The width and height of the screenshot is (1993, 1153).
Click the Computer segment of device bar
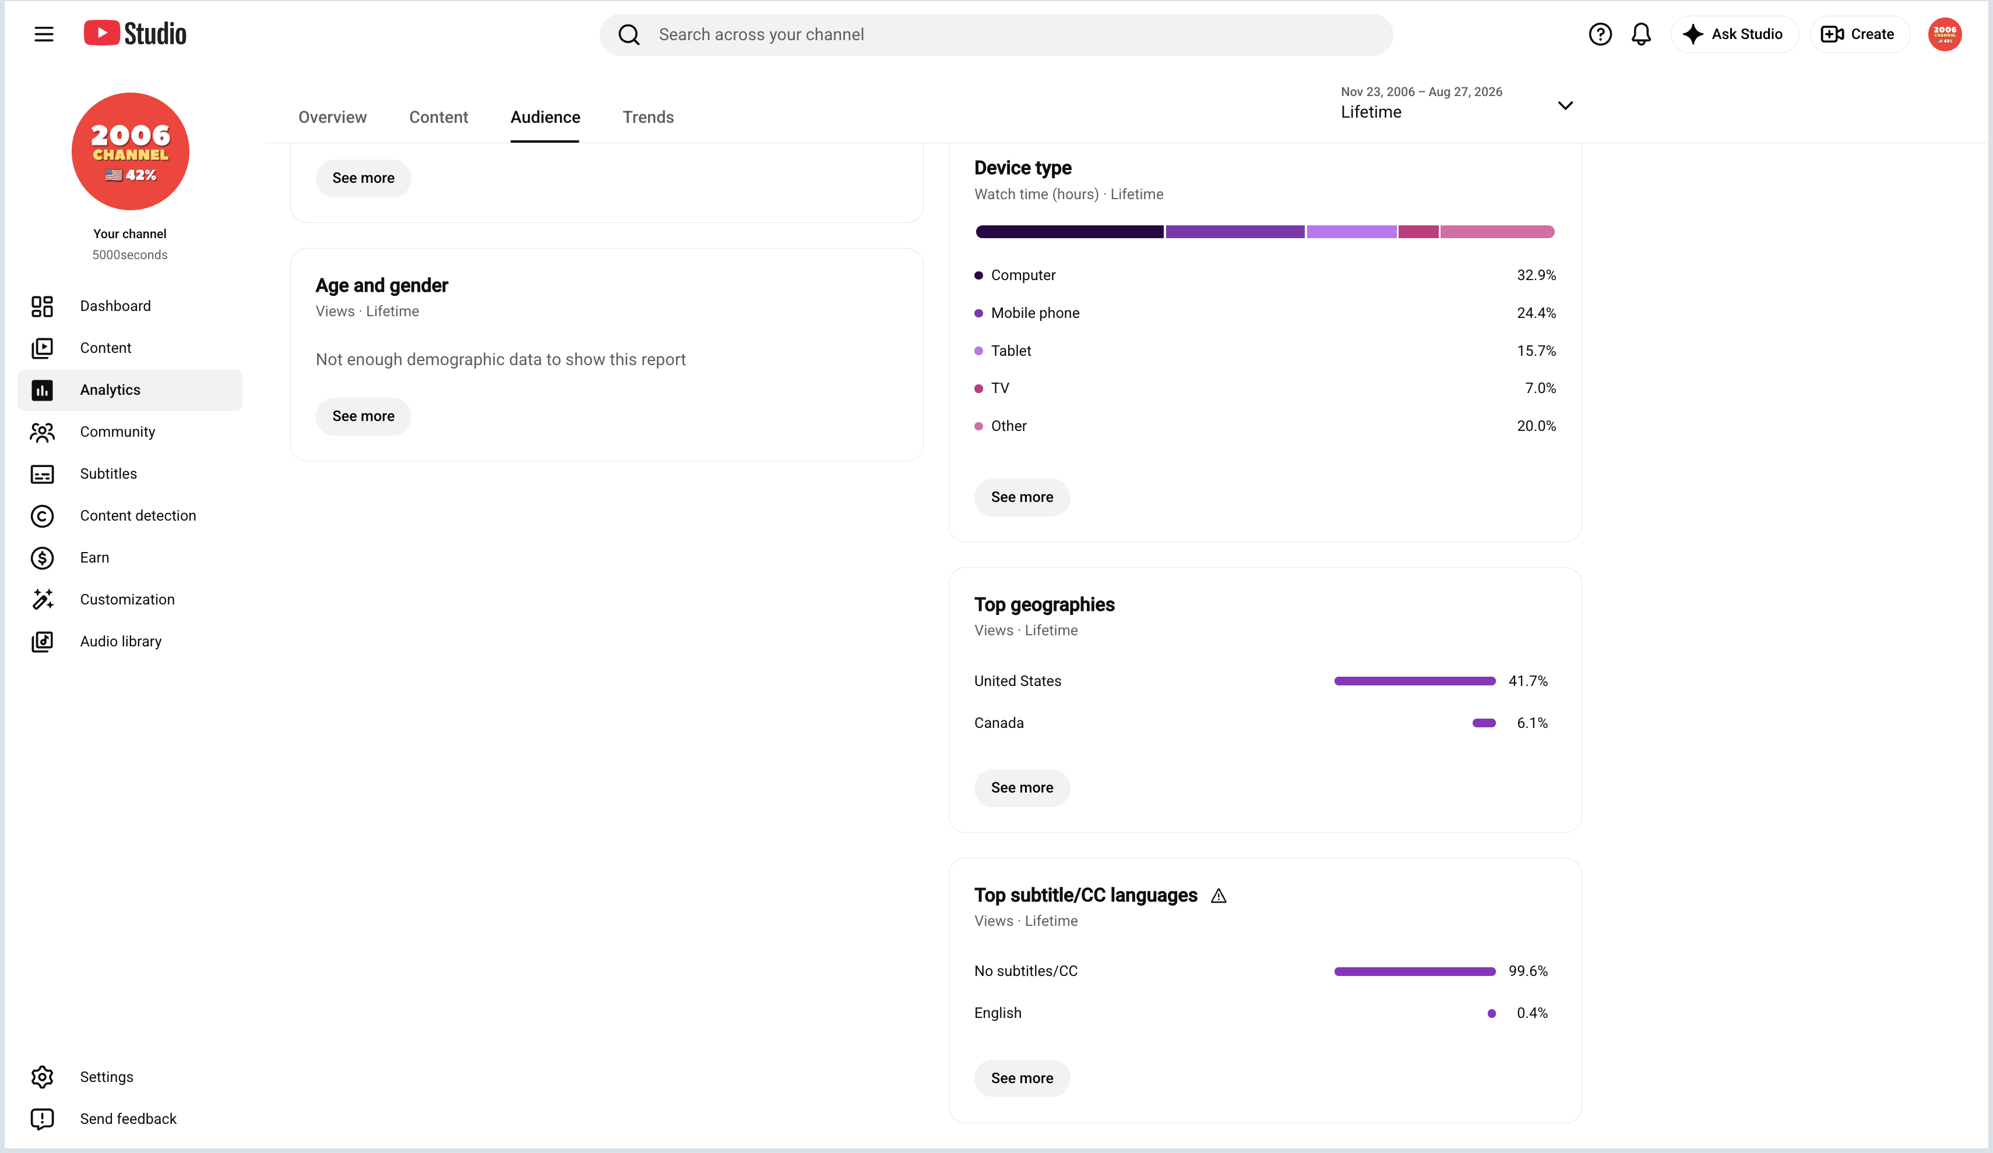point(1069,232)
